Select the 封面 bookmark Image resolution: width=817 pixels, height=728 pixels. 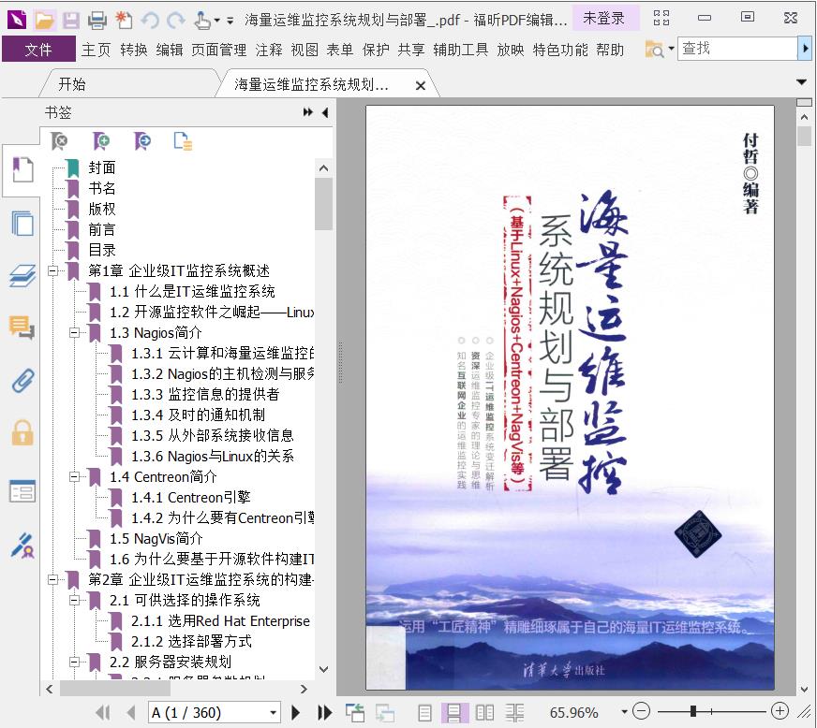point(102,167)
